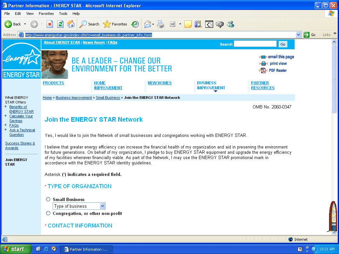Select the Small Business radio button
This screenshot has width=339, height=254.
point(48,199)
